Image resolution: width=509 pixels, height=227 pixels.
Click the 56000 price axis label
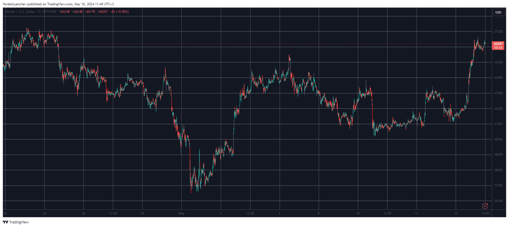(498, 201)
